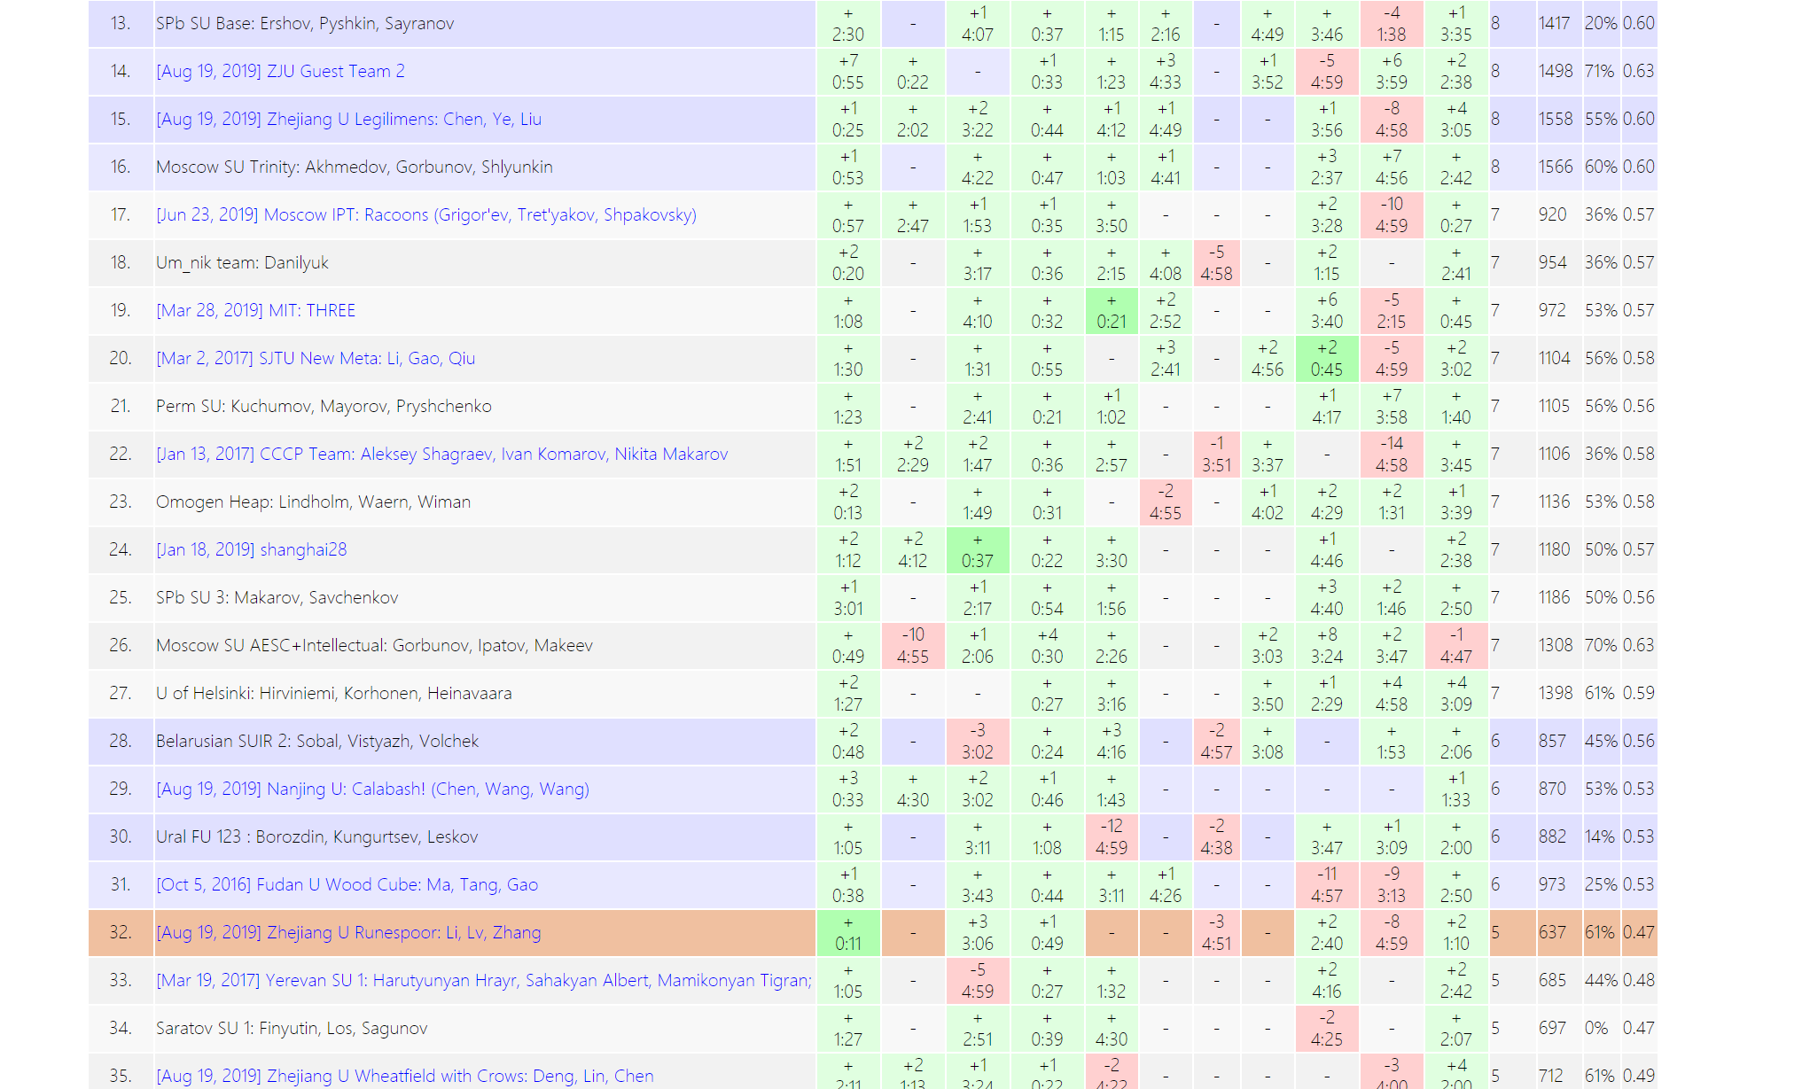
Task: Click Saratov SU 1 score 697
Action: coord(1551,1029)
